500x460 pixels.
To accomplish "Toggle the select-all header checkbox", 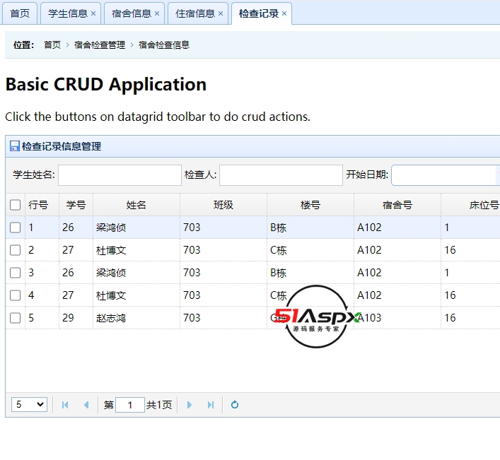I will 16,205.
